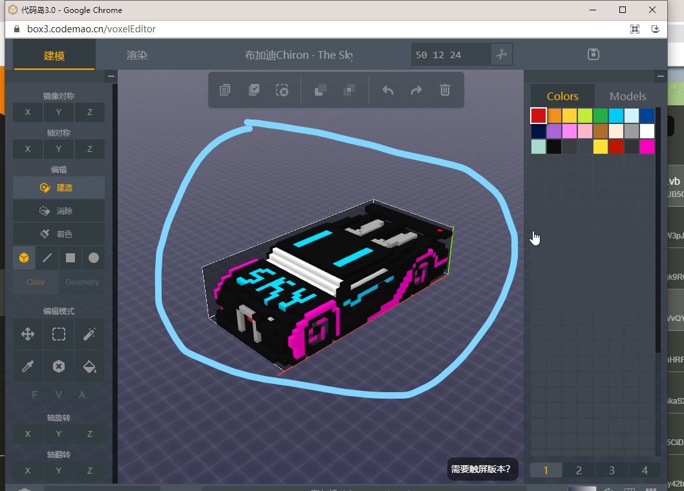Collapse the left tools panel with minus
Viewport: 684px width, 491px height.
[x=111, y=76]
